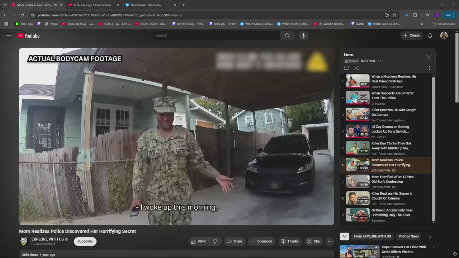Select 'From EXPLORE WITH US' chip
459x258 pixels.
373,236
